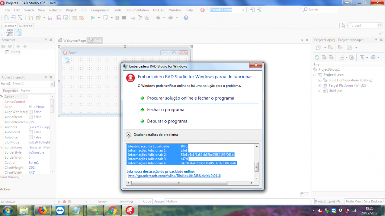Toggle the AlignWithMargins False checkbox

coord(31,112)
